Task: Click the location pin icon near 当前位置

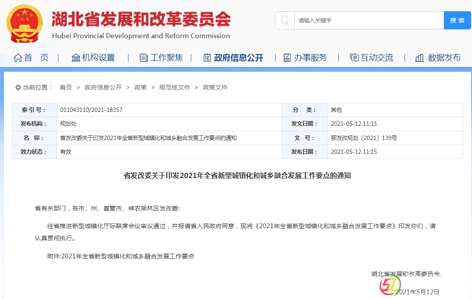Action: [18, 88]
